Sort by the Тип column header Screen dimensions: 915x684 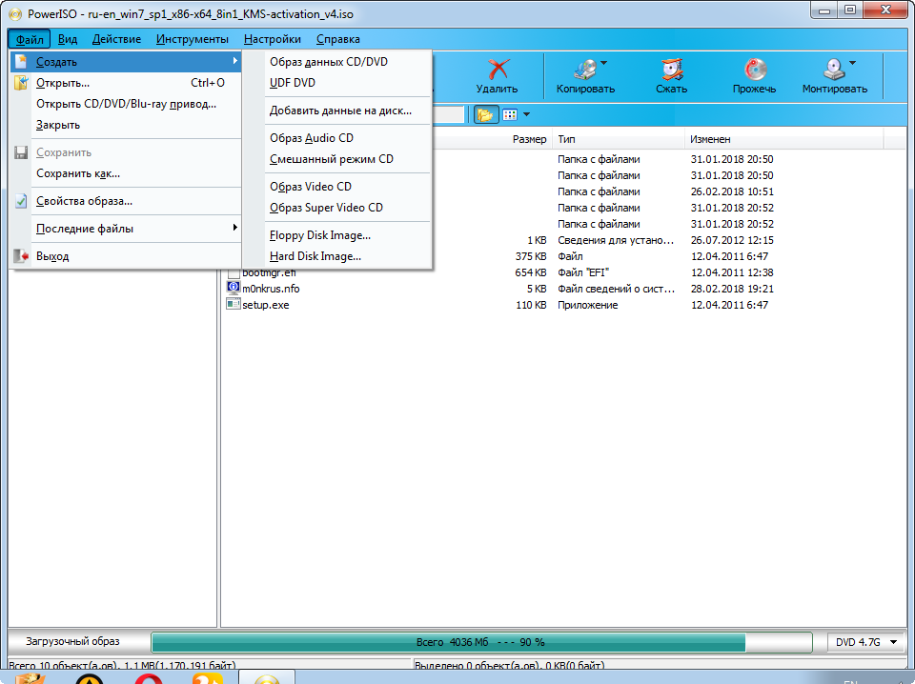click(618, 139)
